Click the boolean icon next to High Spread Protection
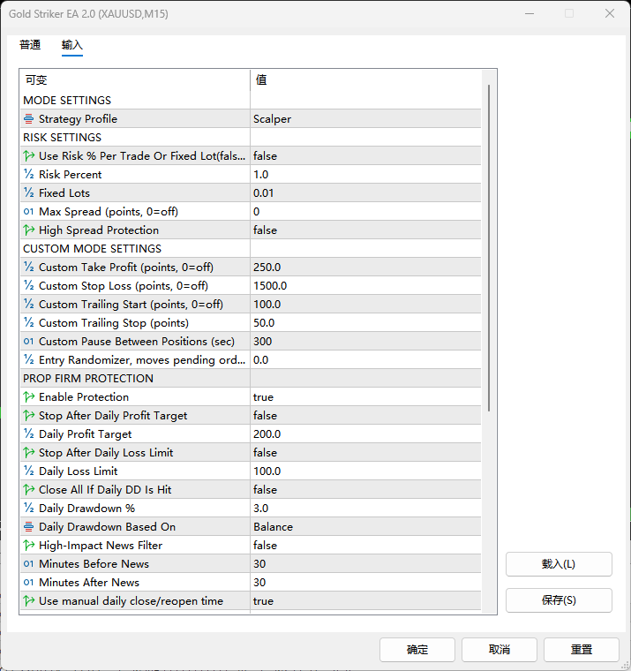 (x=28, y=230)
